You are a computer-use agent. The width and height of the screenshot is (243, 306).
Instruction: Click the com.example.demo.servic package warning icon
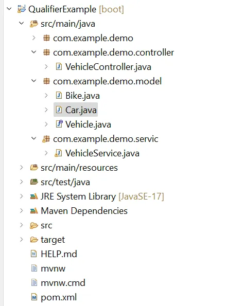pos(46,139)
